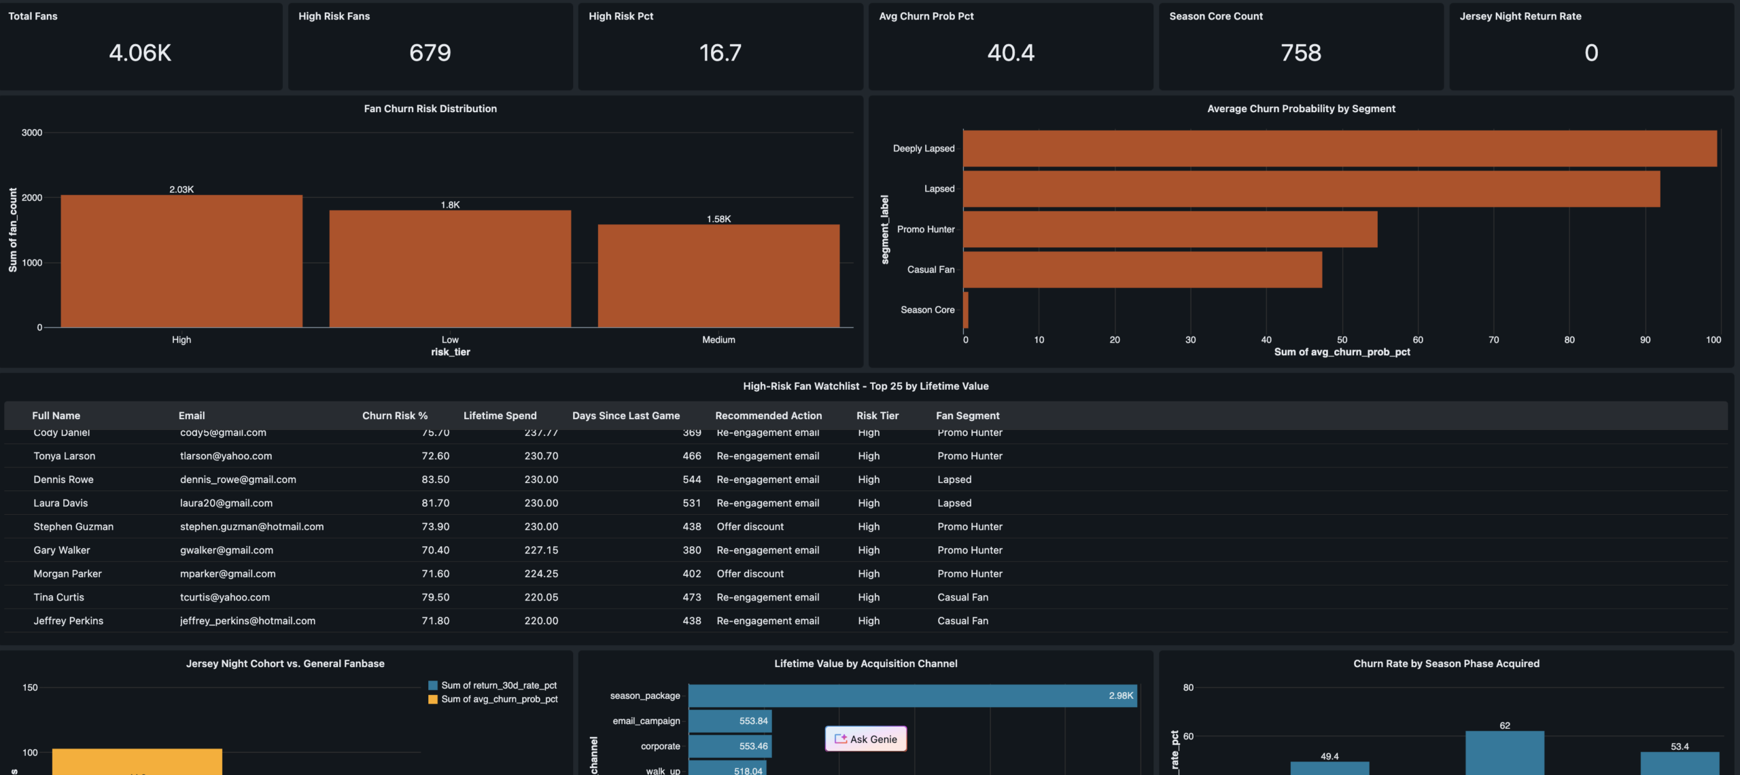The height and width of the screenshot is (775, 1740).
Task: Click Tina Curtis's Casual Fan segment
Action: point(963,597)
